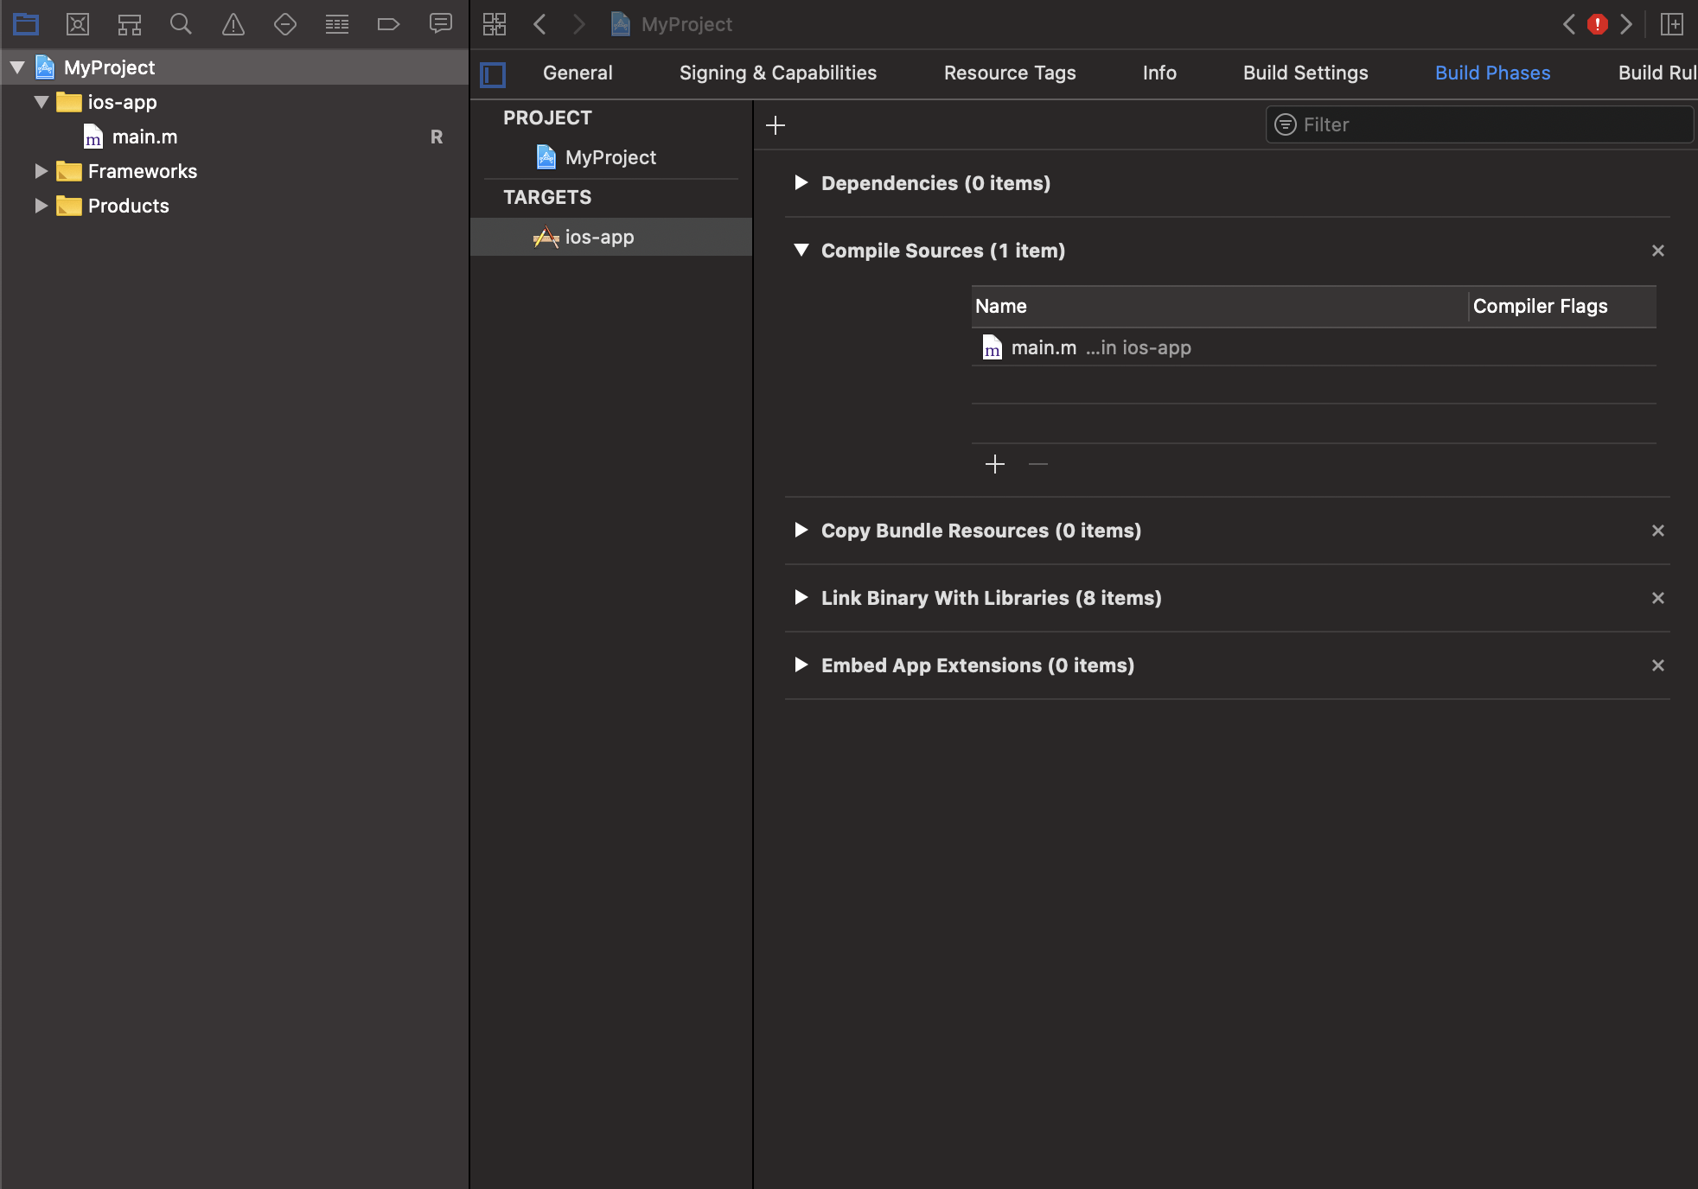Select MyProject under PROJECT

point(611,157)
